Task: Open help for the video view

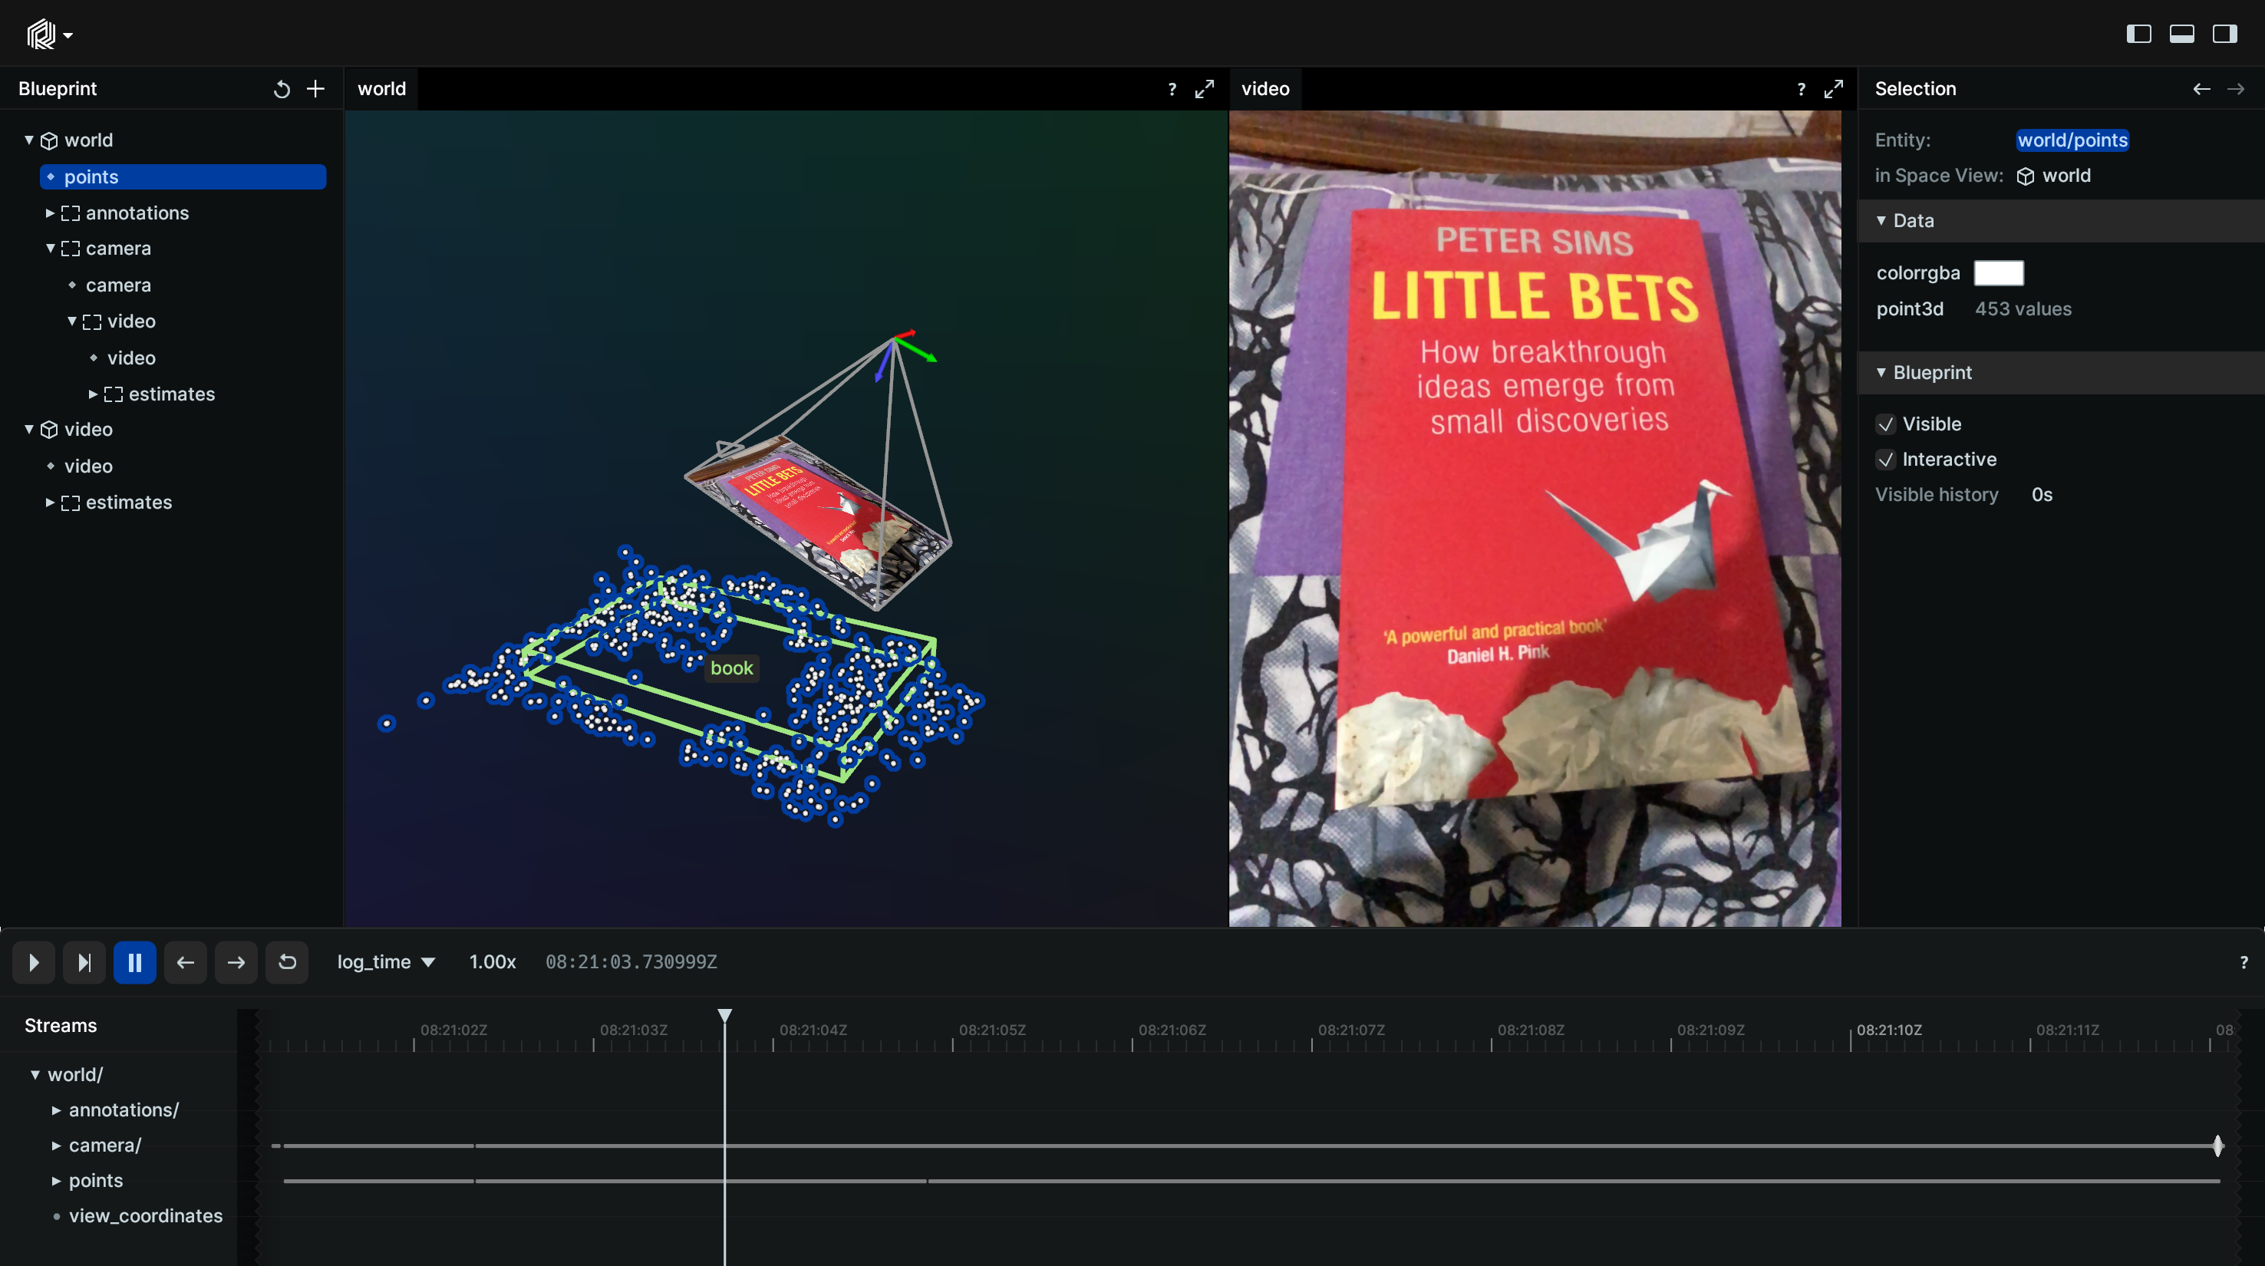Action: (x=1801, y=89)
